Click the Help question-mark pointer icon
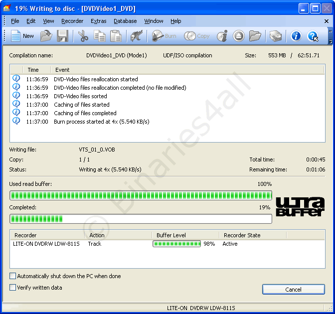The image size is (335, 314). (x=313, y=36)
